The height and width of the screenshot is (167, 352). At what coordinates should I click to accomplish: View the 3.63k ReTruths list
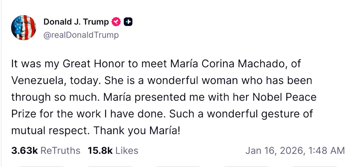46,151
